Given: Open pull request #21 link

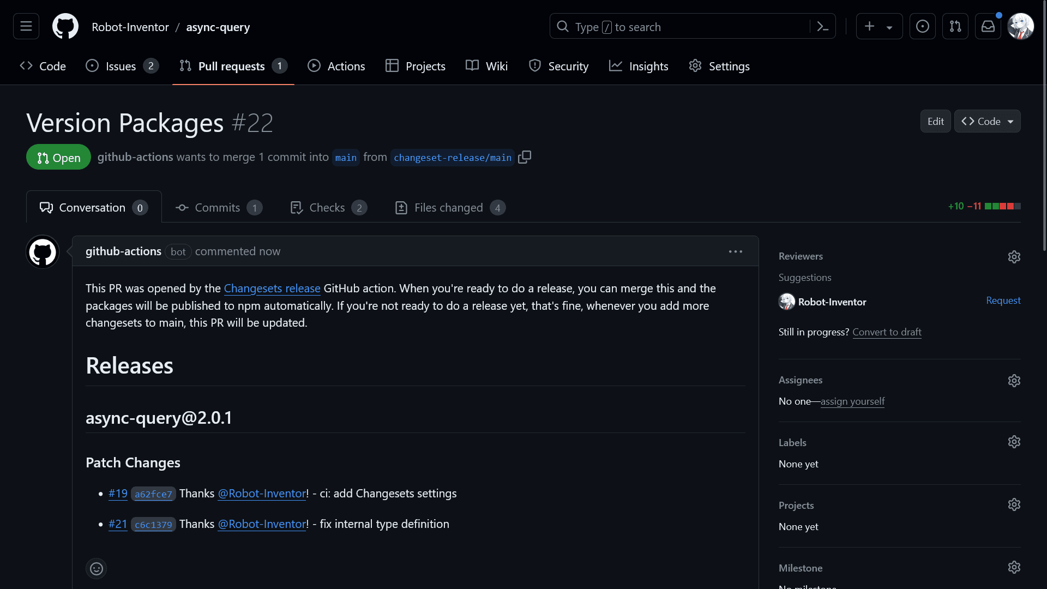Looking at the screenshot, I should tap(118, 524).
